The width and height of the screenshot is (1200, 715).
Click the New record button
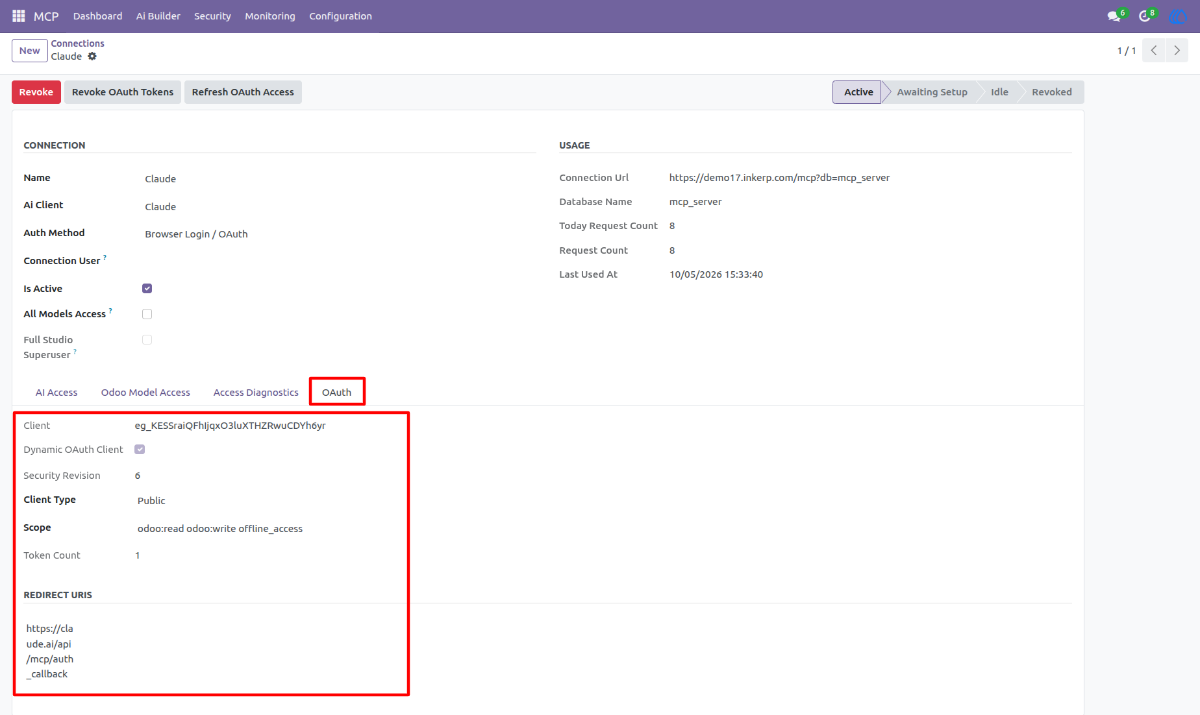[29, 51]
